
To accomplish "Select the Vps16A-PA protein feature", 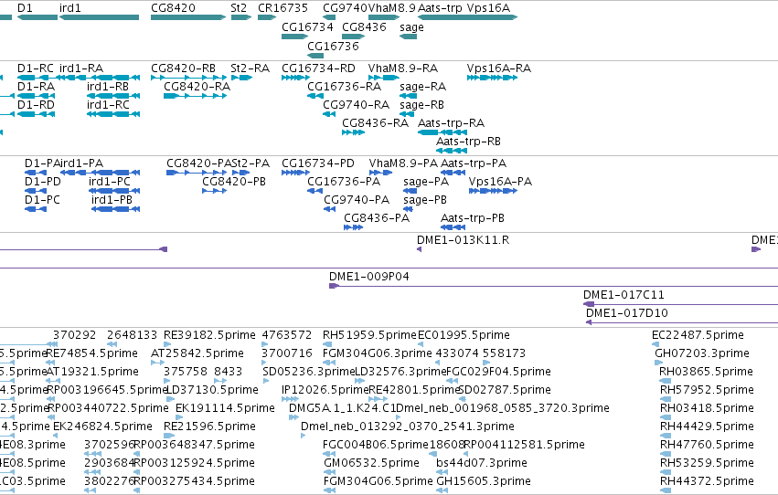I will tap(493, 191).
